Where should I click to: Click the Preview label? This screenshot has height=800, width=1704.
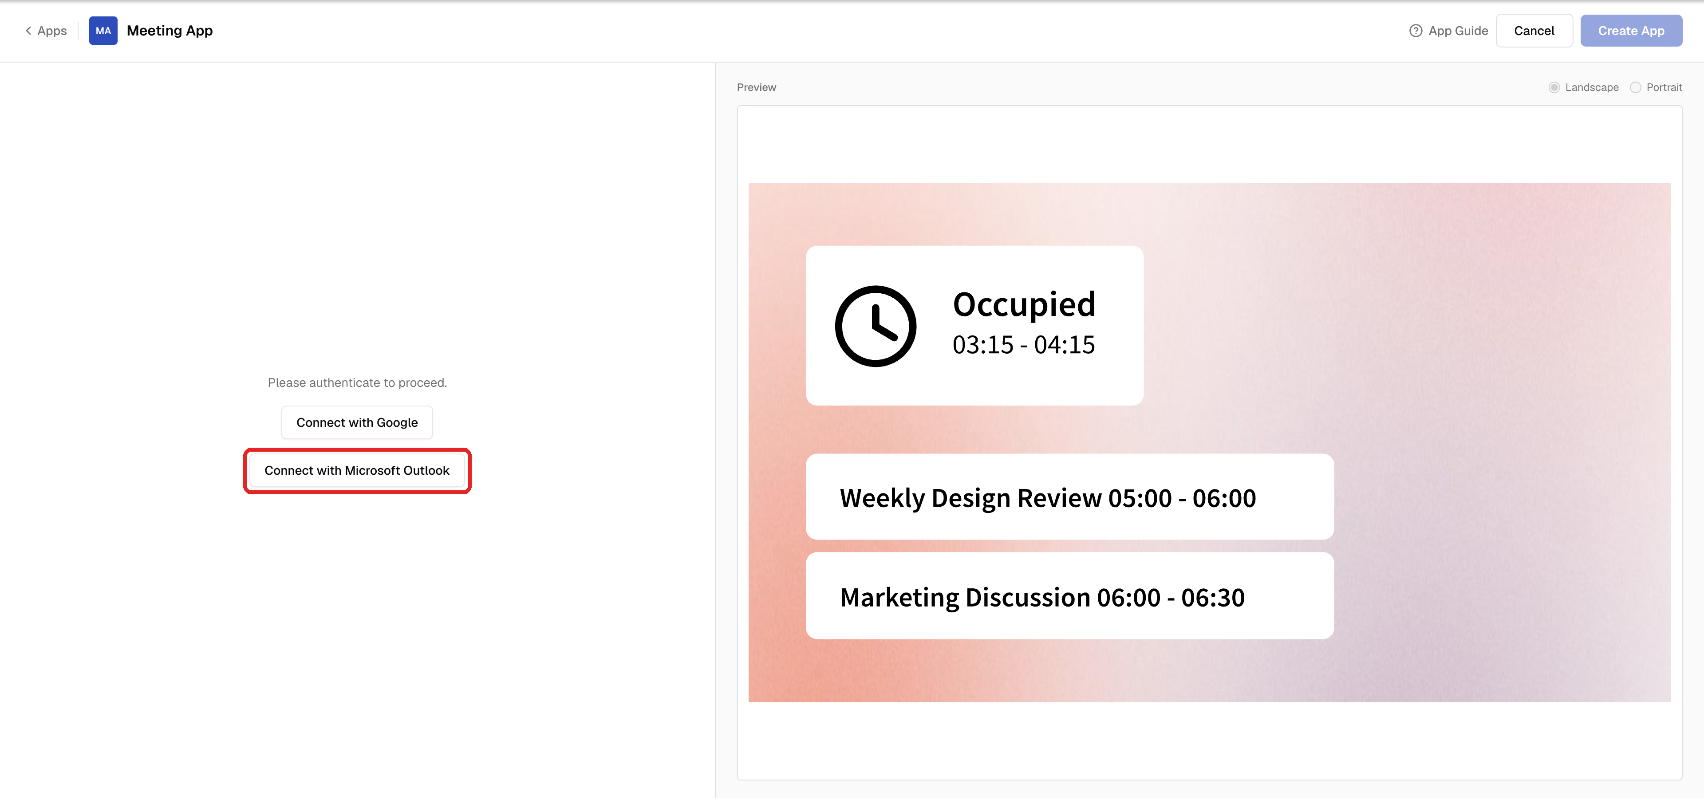(x=756, y=87)
